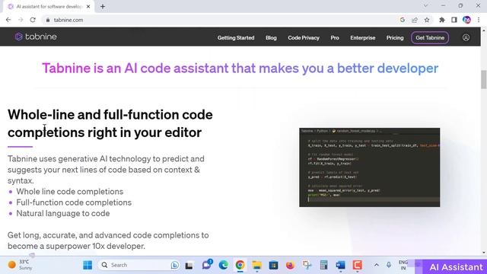The height and width of the screenshot is (274, 487).
Task: Click the code editor demo thumbnail
Action: [370, 167]
